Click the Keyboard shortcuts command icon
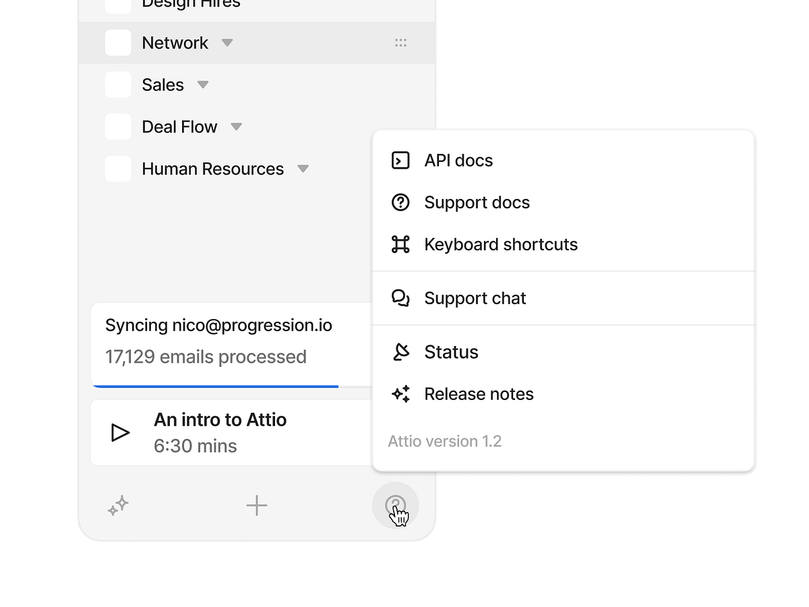The width and height of the screenshot is (809, 607). 400,244
